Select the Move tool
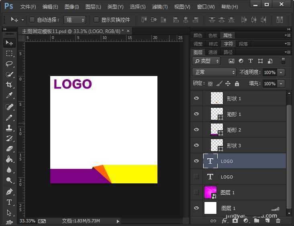The width and height of the screenshot is (294, 226). tap(9, 43)
